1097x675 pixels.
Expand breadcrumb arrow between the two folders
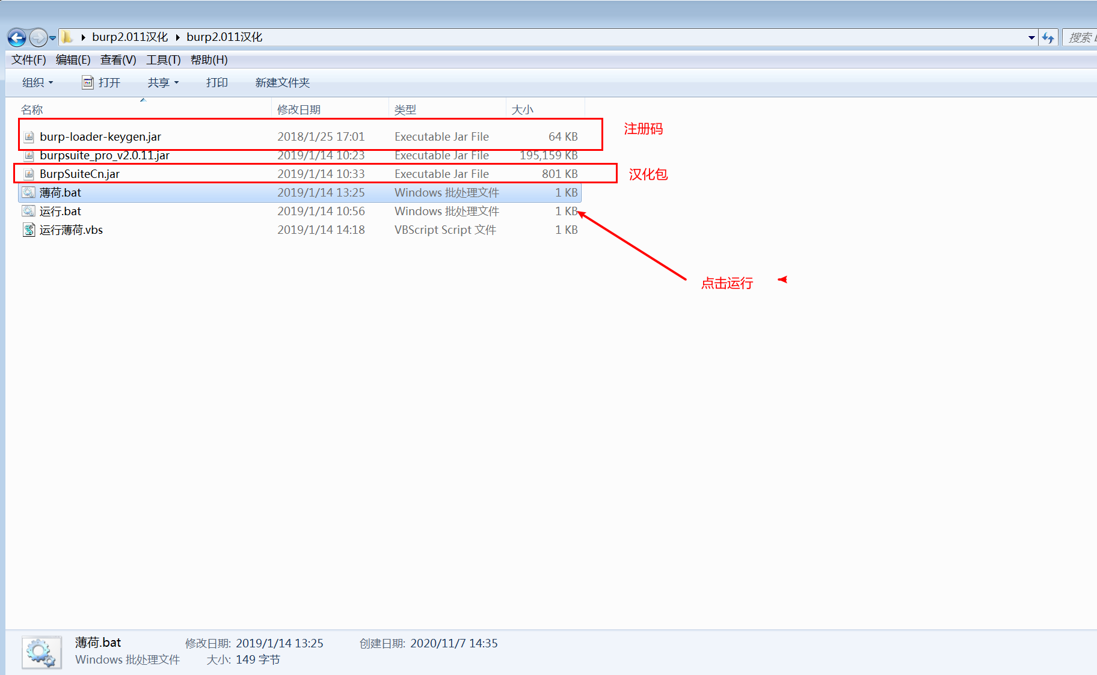(177, 37)
